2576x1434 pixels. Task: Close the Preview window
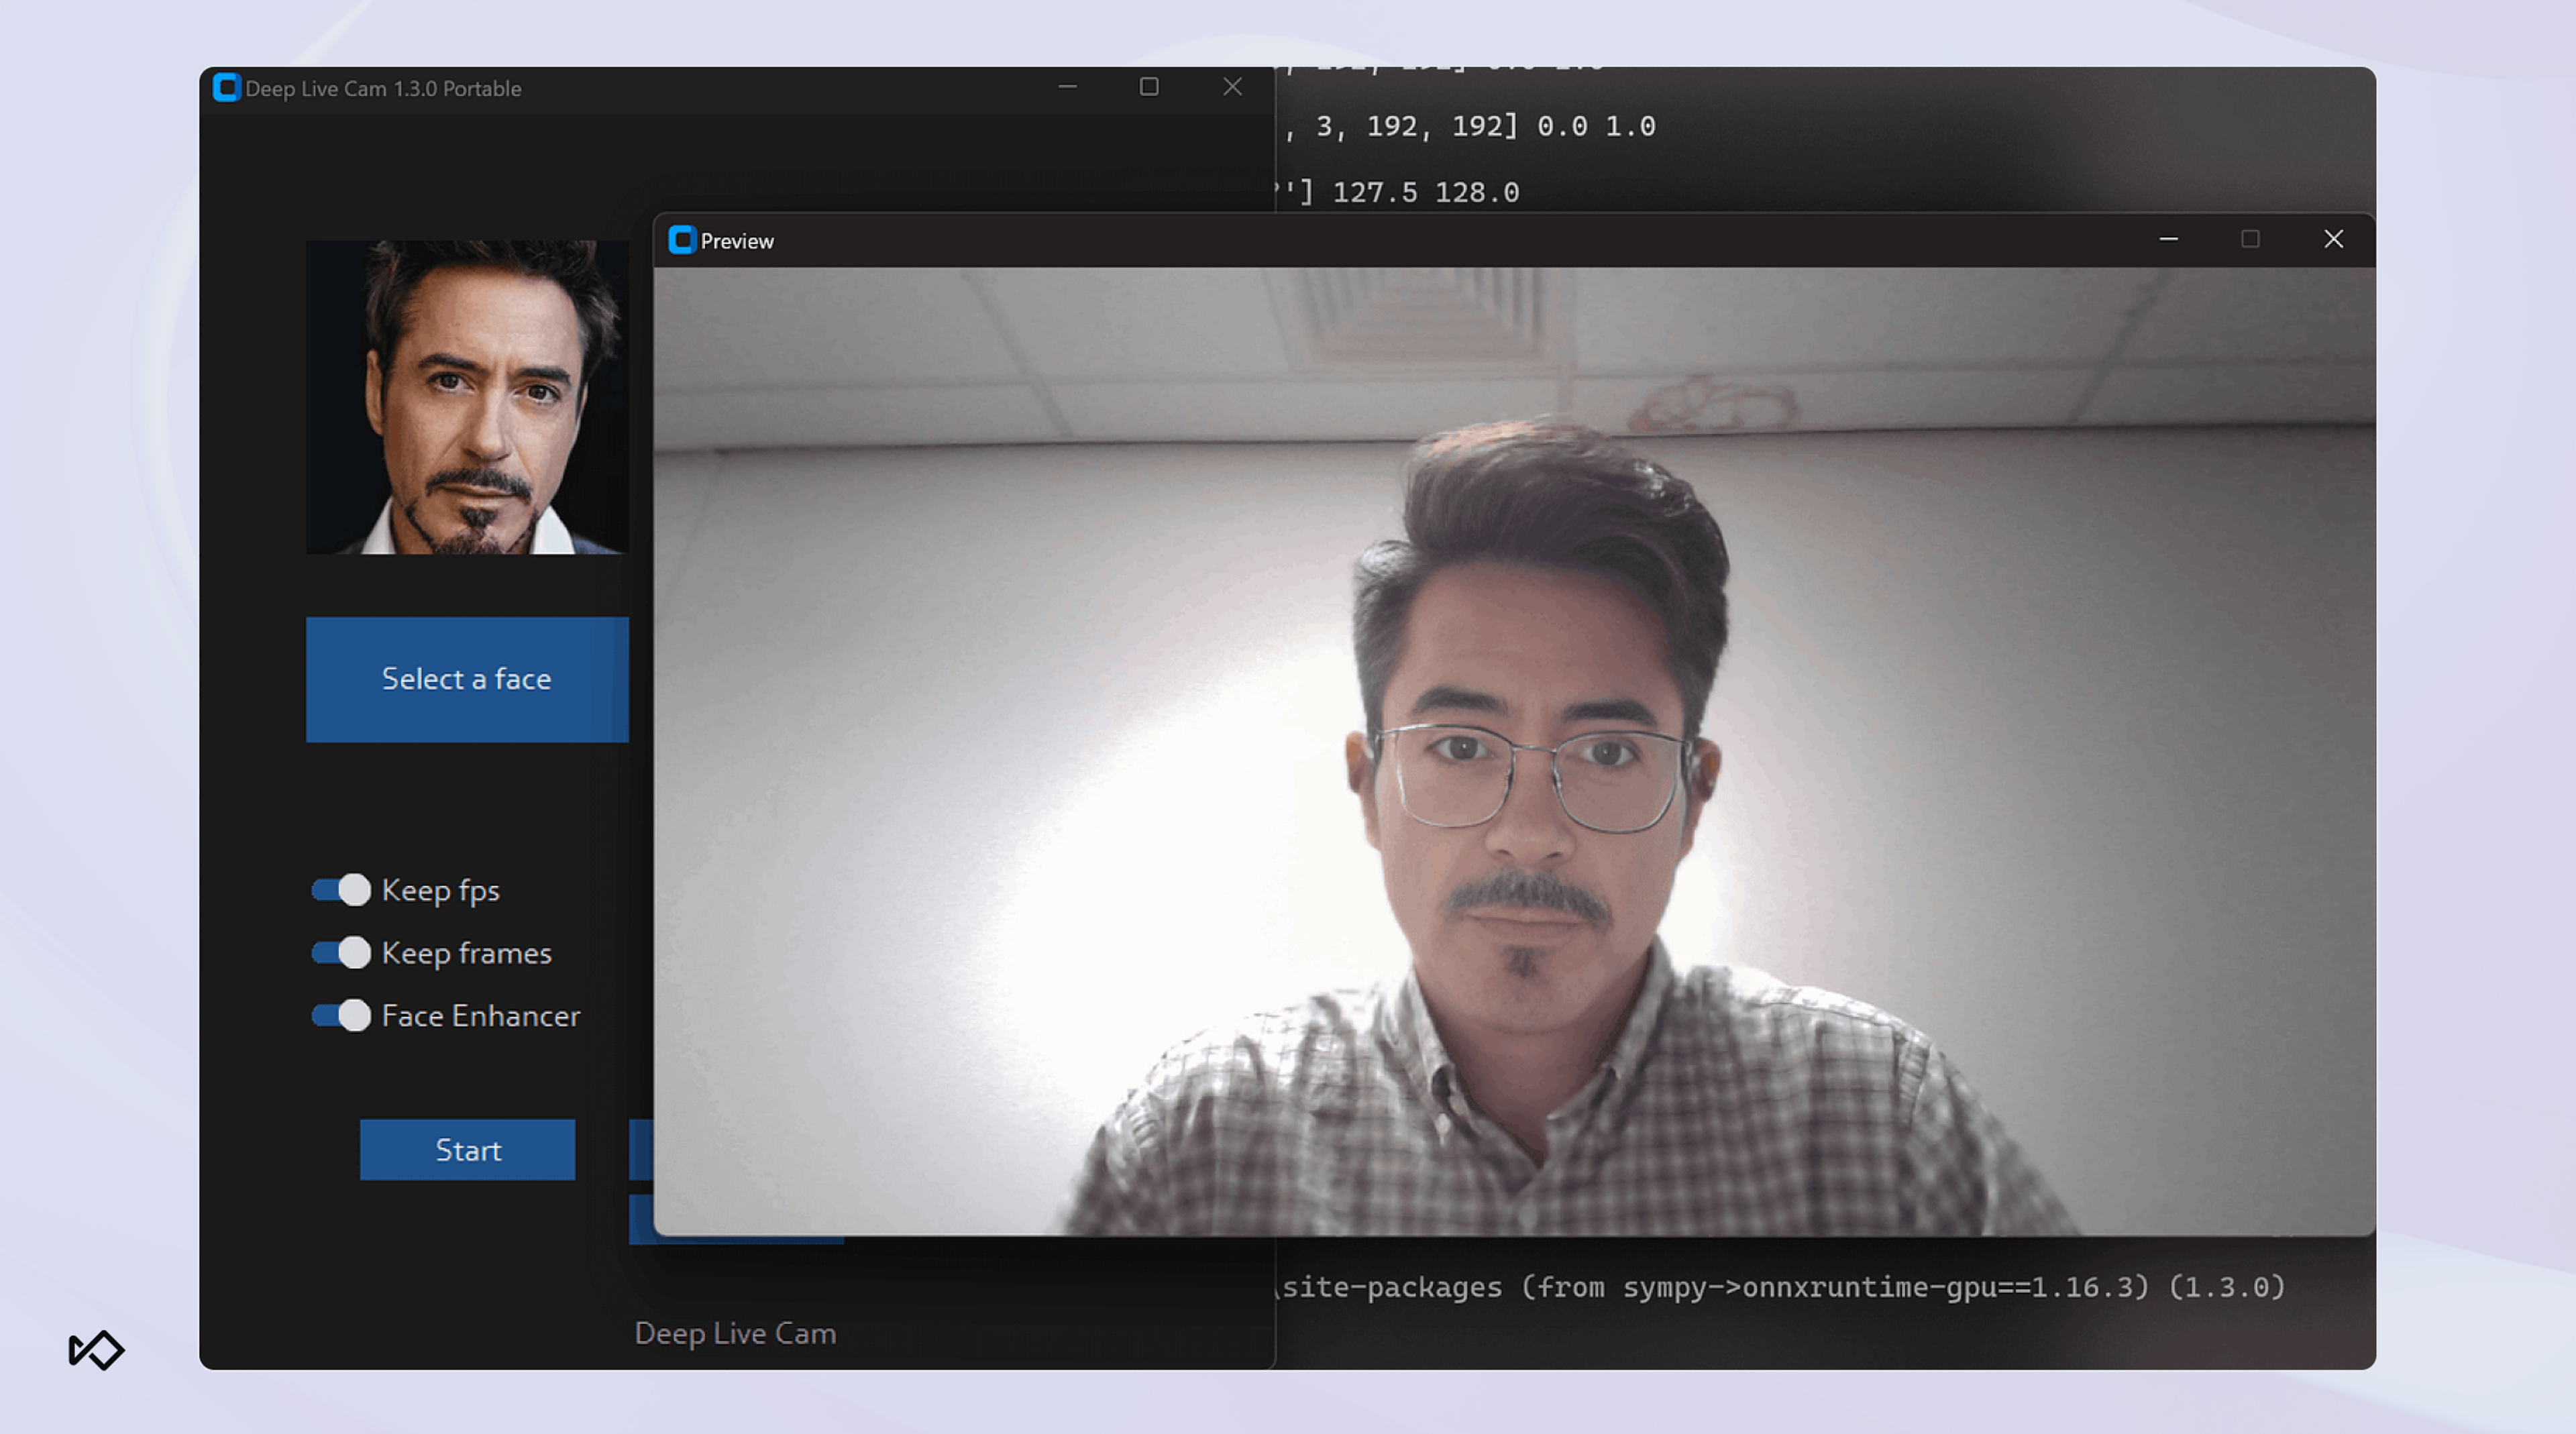point(2333,239)
